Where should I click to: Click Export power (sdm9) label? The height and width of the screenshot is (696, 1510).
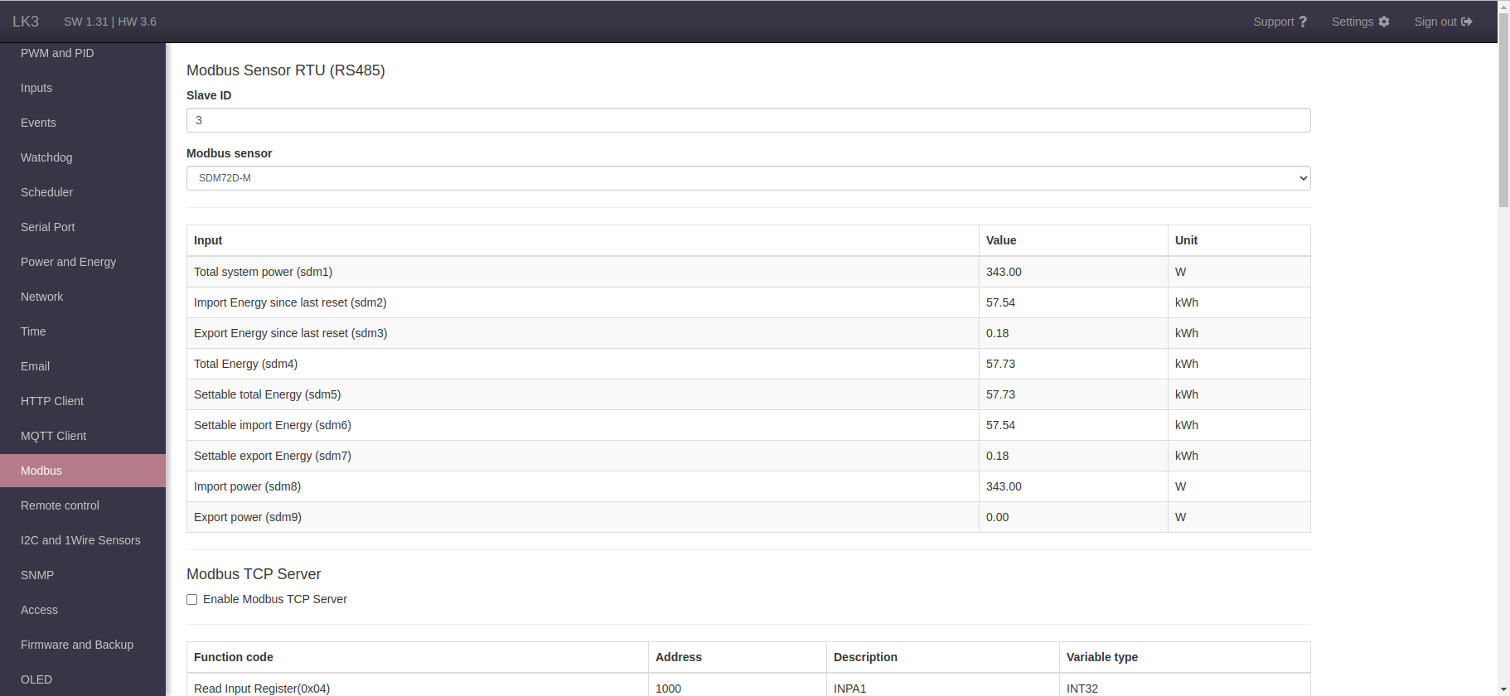click(x=248, y=517)
